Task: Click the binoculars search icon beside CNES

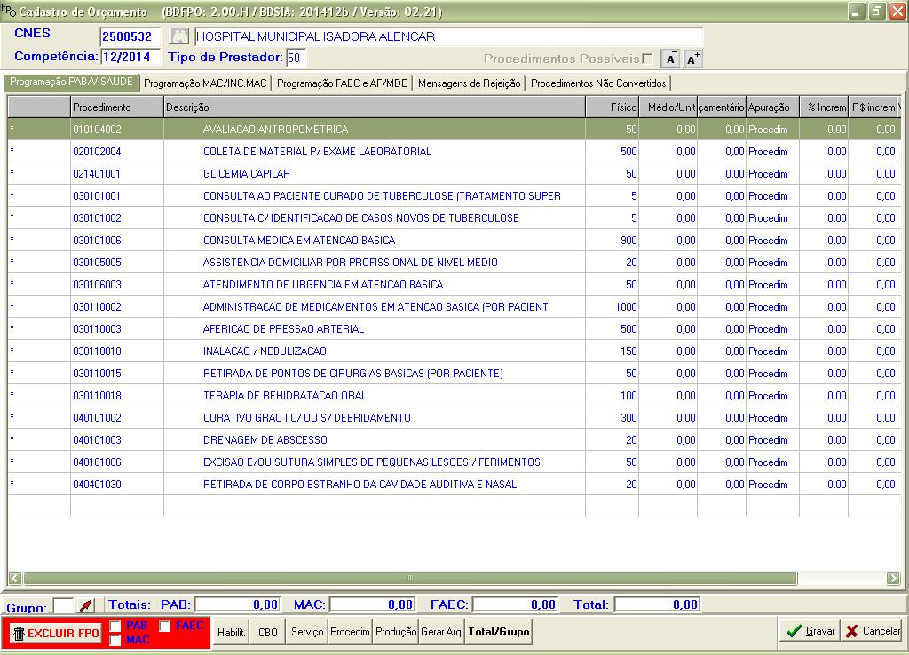Action: tap(180, 37)
